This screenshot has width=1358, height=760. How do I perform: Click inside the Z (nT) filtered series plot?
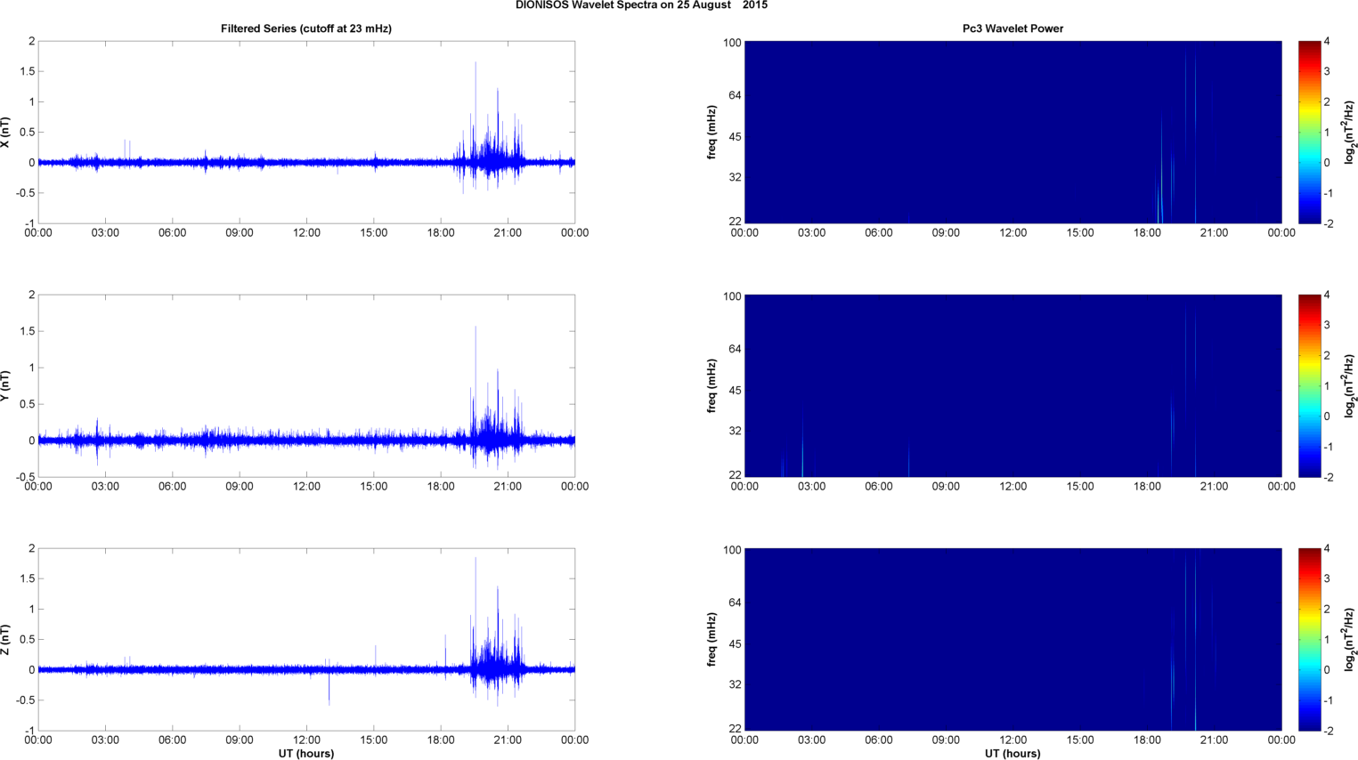coord(306,640)
